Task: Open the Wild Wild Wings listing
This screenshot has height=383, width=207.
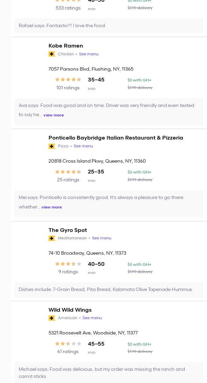Action: pyautogui.click(x=70, y=310)
